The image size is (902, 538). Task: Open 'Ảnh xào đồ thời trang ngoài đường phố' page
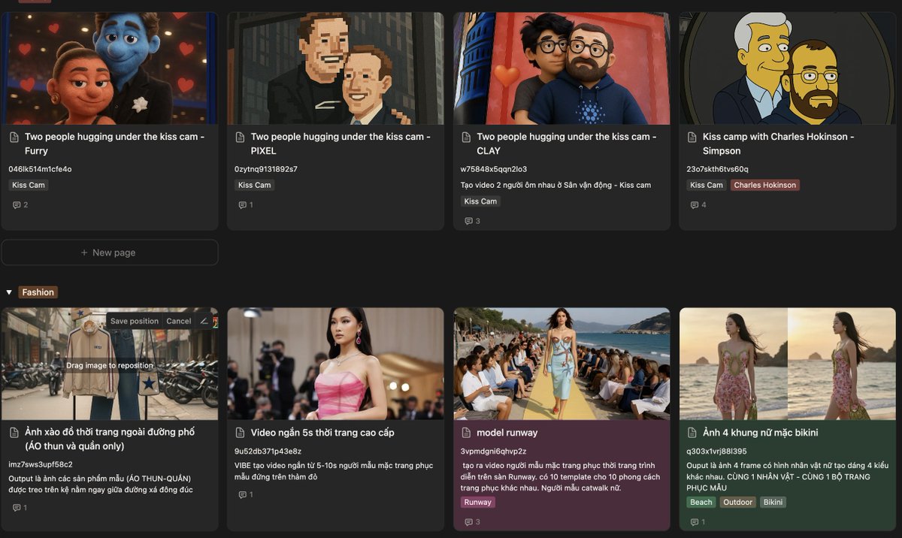[x=110, y=439]
